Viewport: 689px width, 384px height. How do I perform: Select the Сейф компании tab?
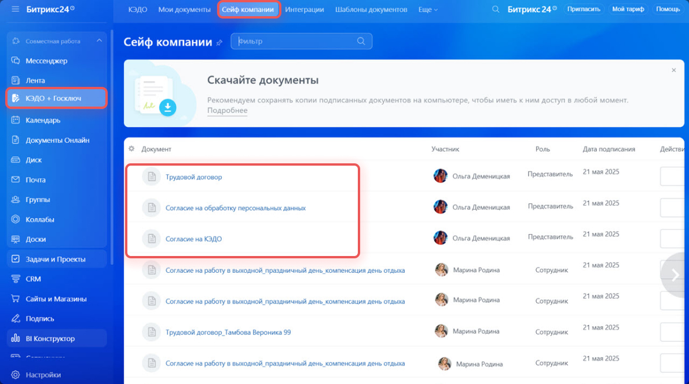(x=248, y=10)
